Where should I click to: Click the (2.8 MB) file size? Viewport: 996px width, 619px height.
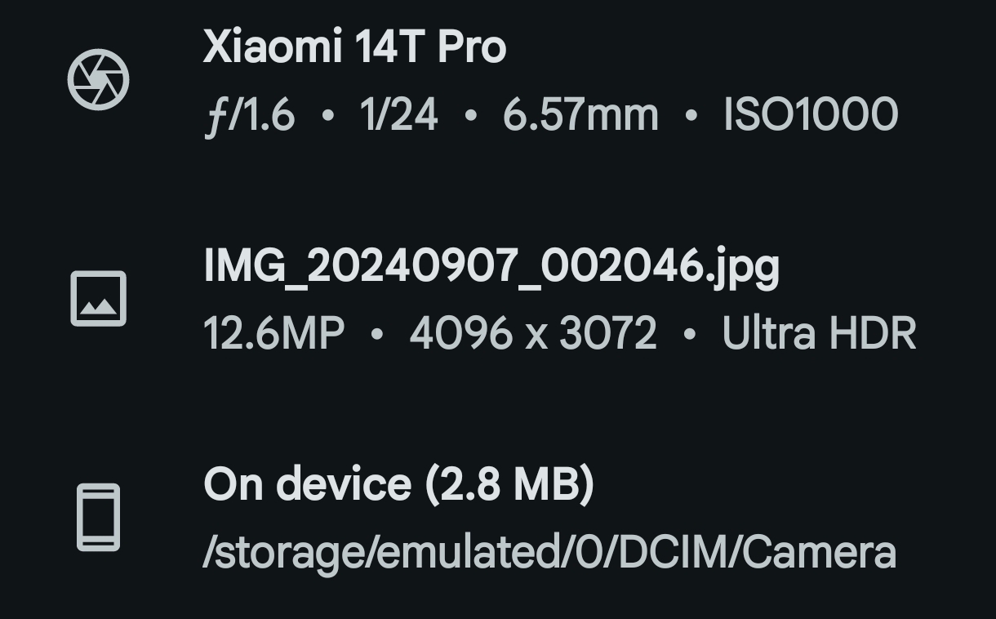(509, 484)
